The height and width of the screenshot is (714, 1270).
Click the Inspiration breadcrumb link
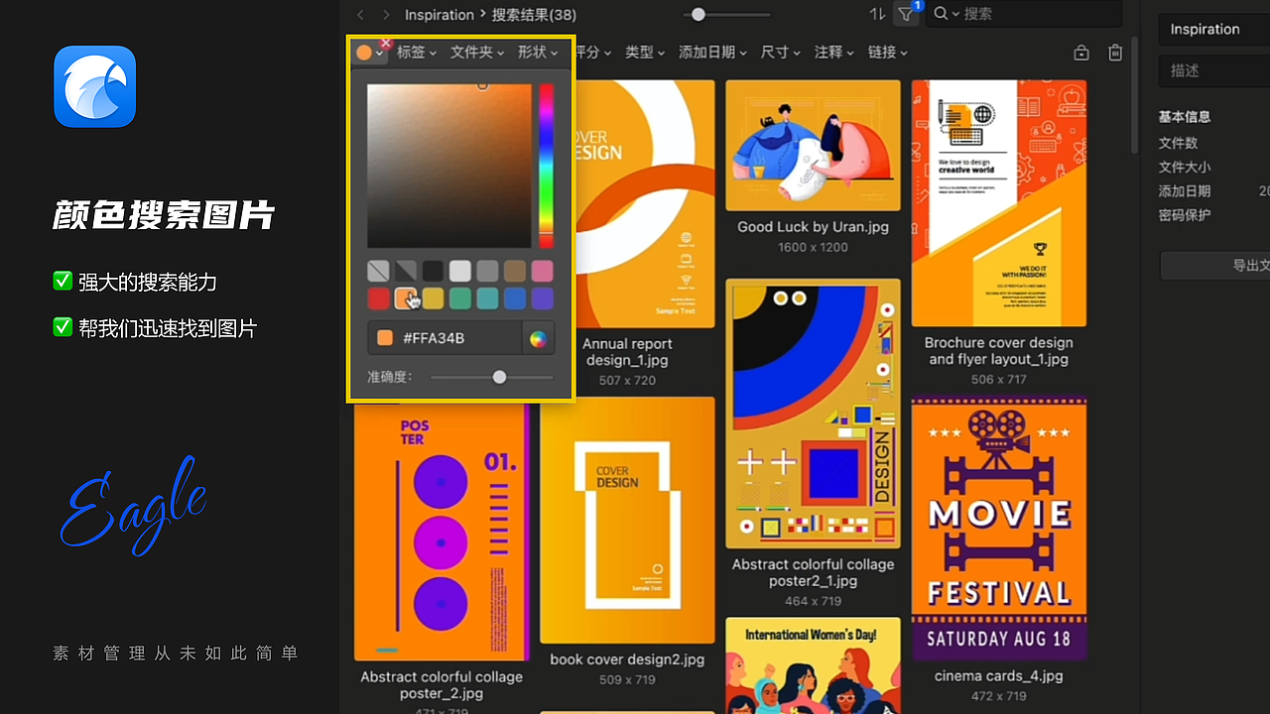tap(440, 15)
